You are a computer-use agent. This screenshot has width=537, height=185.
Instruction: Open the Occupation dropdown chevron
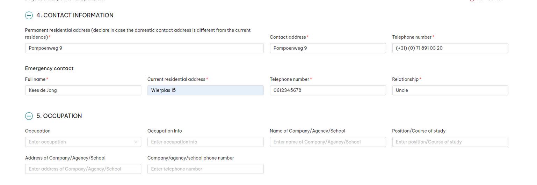[136, 142]
